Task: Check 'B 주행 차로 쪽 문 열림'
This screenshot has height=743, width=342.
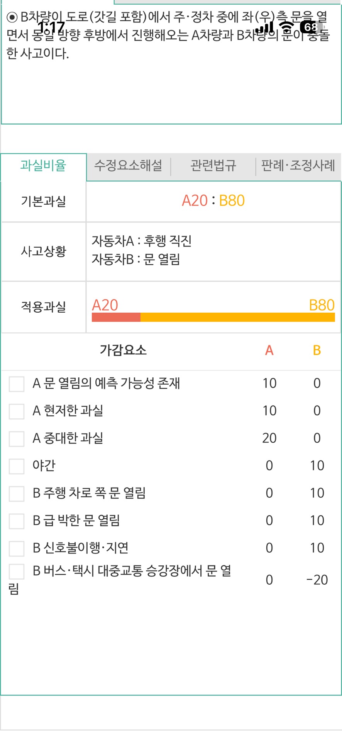Action: tap(17, 494)
